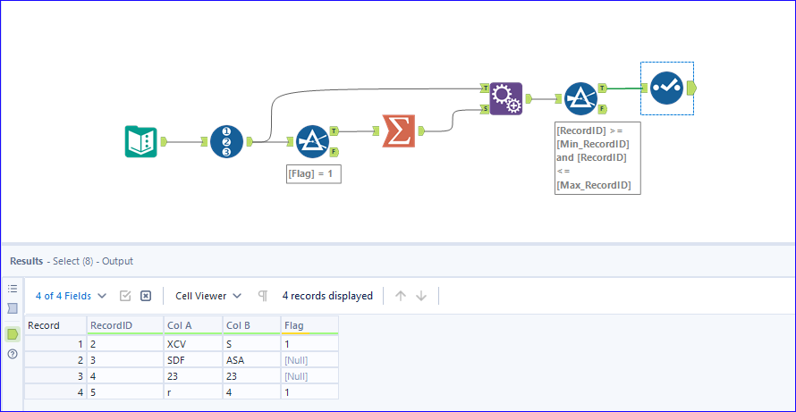Screen dimensions: 796x412
Task: Click the Record ID output anchor
Action: (250, 141)
